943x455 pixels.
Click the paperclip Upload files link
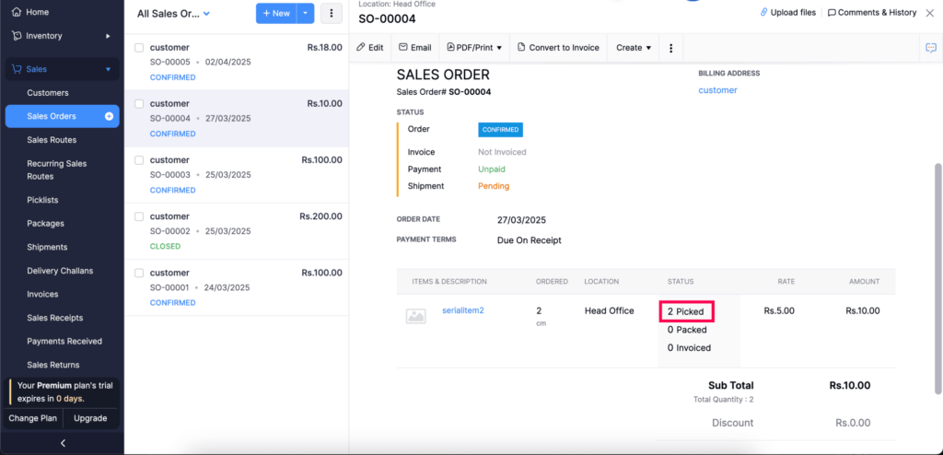click(788, 12)
